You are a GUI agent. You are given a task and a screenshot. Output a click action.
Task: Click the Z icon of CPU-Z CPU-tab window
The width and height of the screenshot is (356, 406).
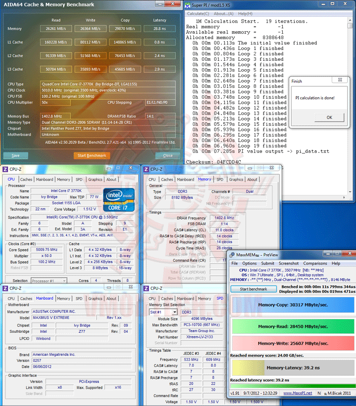pyautogui.click(x=5, y=169)
